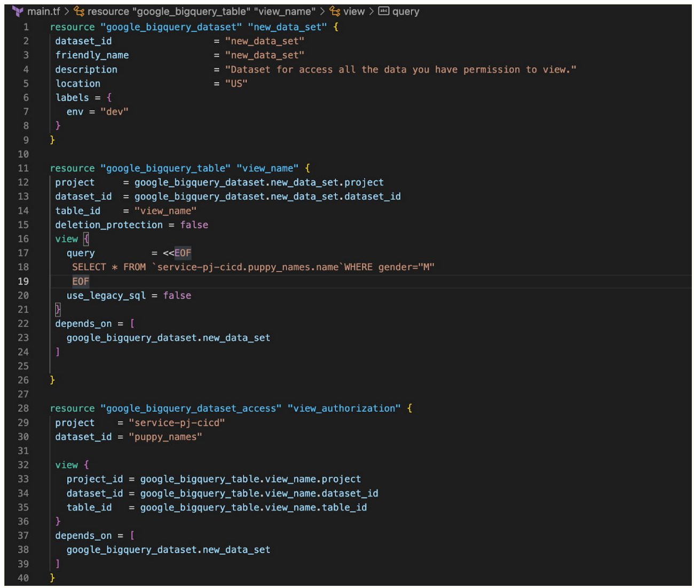694x588 pixels.
Task: Click the "US" location value
Action: point(236,83)
